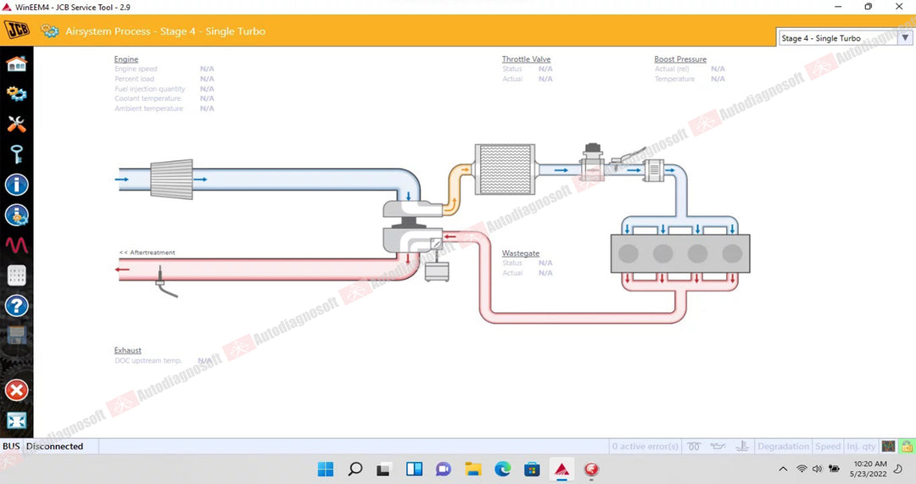Image resolution: width=916 pixels, height=484 pixels.
Task: Click the exhaust temperature sensor in the diagram
Action: (x=165, y=281)
